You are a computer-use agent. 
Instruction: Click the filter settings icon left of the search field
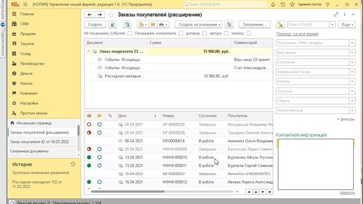coord(281,24)
